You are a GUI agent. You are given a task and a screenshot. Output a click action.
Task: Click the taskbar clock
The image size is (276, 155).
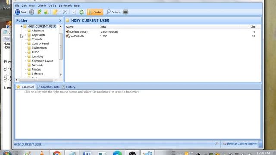click(x=263, y=153)
